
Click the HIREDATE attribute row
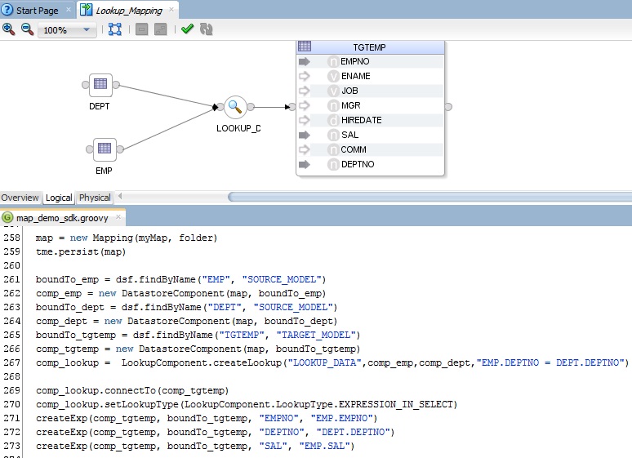[361, 120]
